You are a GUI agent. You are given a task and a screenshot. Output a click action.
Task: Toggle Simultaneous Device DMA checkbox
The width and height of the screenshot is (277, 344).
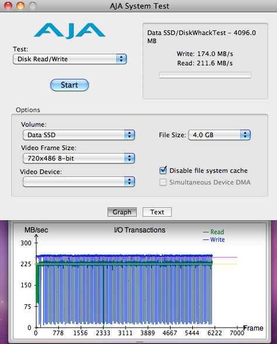coord(163,182)
